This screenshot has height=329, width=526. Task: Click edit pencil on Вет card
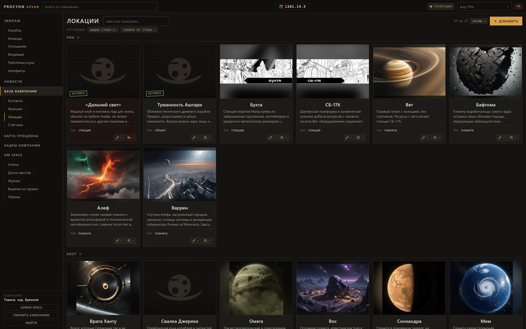pyautogui.click(x=425, y=138)
